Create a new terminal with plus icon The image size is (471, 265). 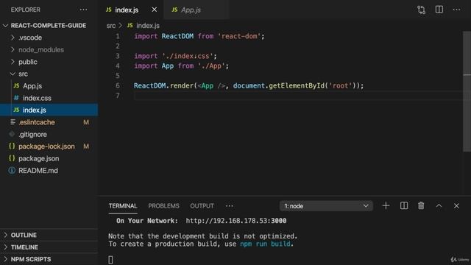386,206
